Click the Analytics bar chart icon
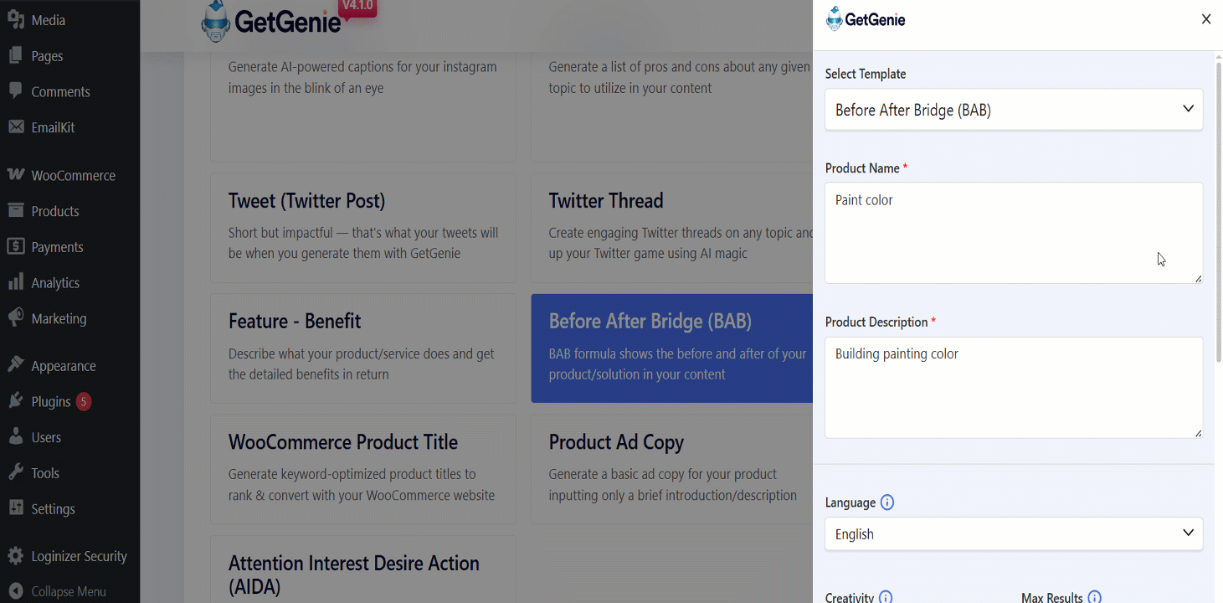 (16, 282)
